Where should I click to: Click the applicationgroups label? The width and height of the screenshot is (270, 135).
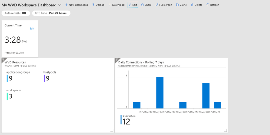point(18,72)
